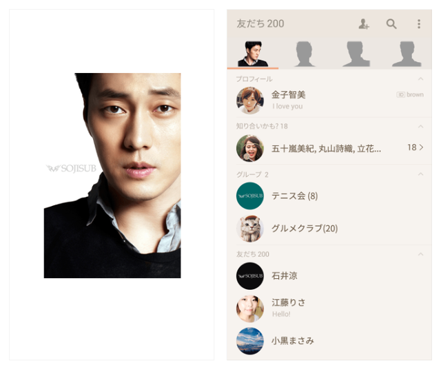Select friend 石井涼 black SOJISUB avatar
This screenshot has height=367, width=441.
[249, 276]
